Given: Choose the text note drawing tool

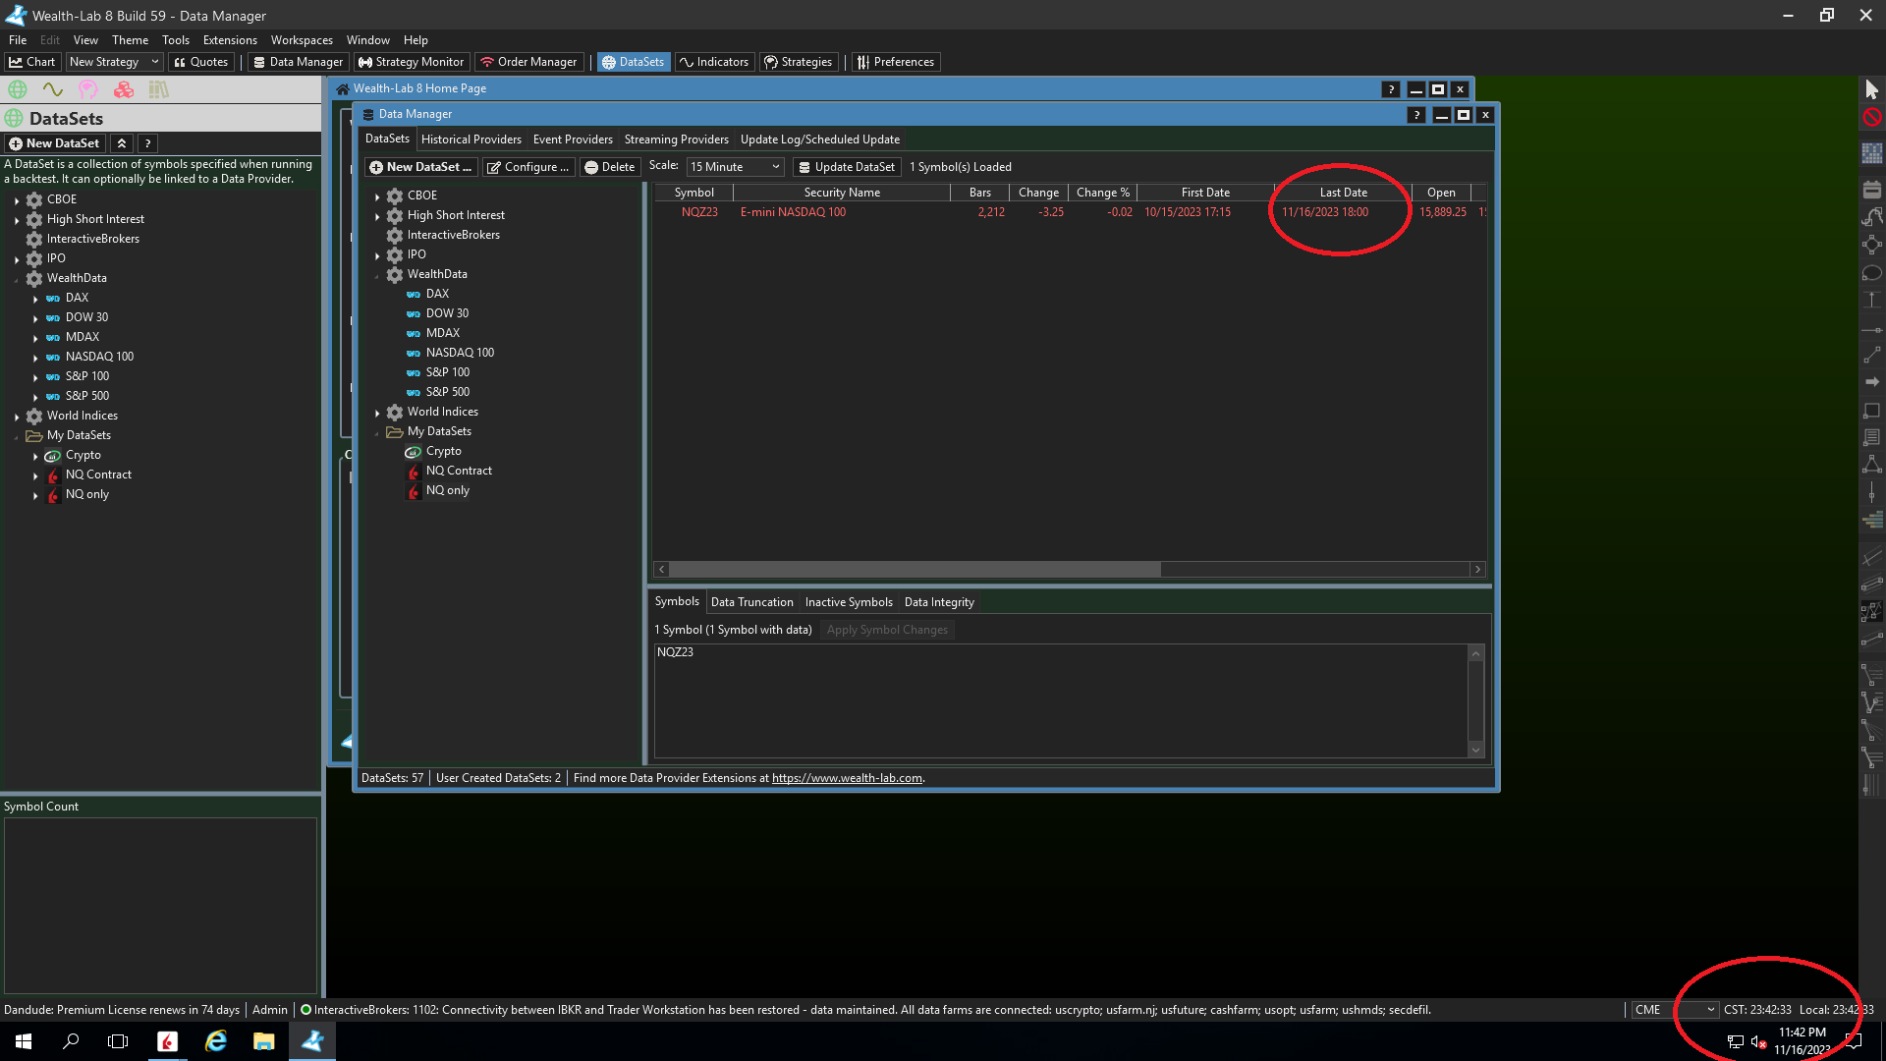Looking at the screenshot, I should point(1872,437).
